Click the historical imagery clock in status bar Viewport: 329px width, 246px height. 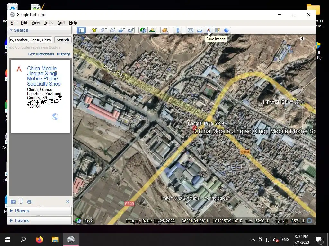click(x=78, y=220)
